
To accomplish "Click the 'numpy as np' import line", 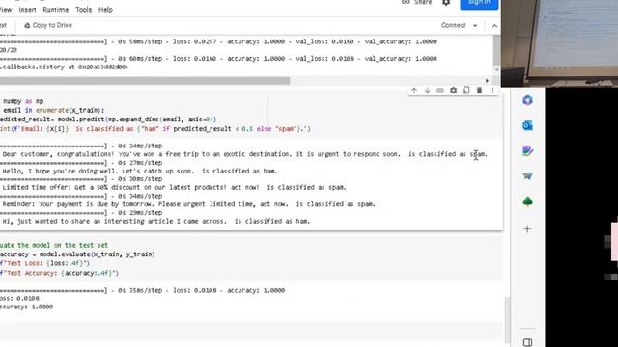I will pos(22,101).
